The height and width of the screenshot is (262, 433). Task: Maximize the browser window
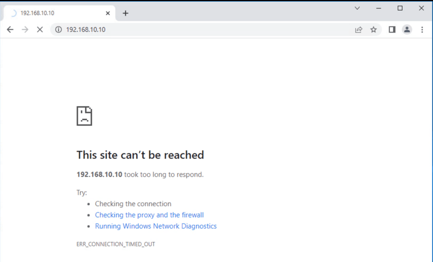[x=400, y=8]
